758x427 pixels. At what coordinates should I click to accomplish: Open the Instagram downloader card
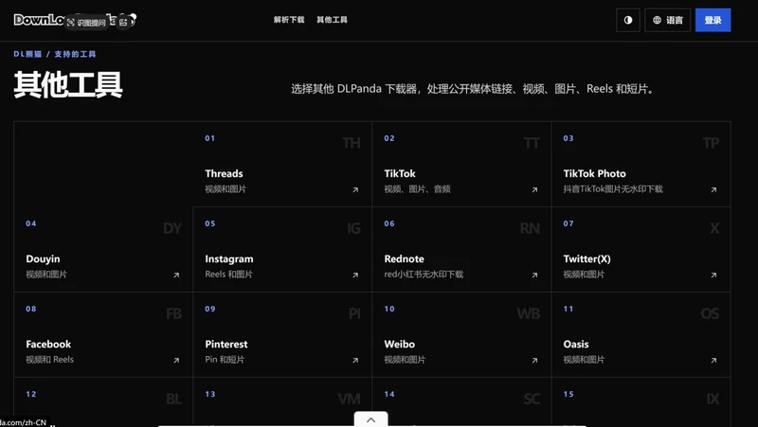point(282,249)
